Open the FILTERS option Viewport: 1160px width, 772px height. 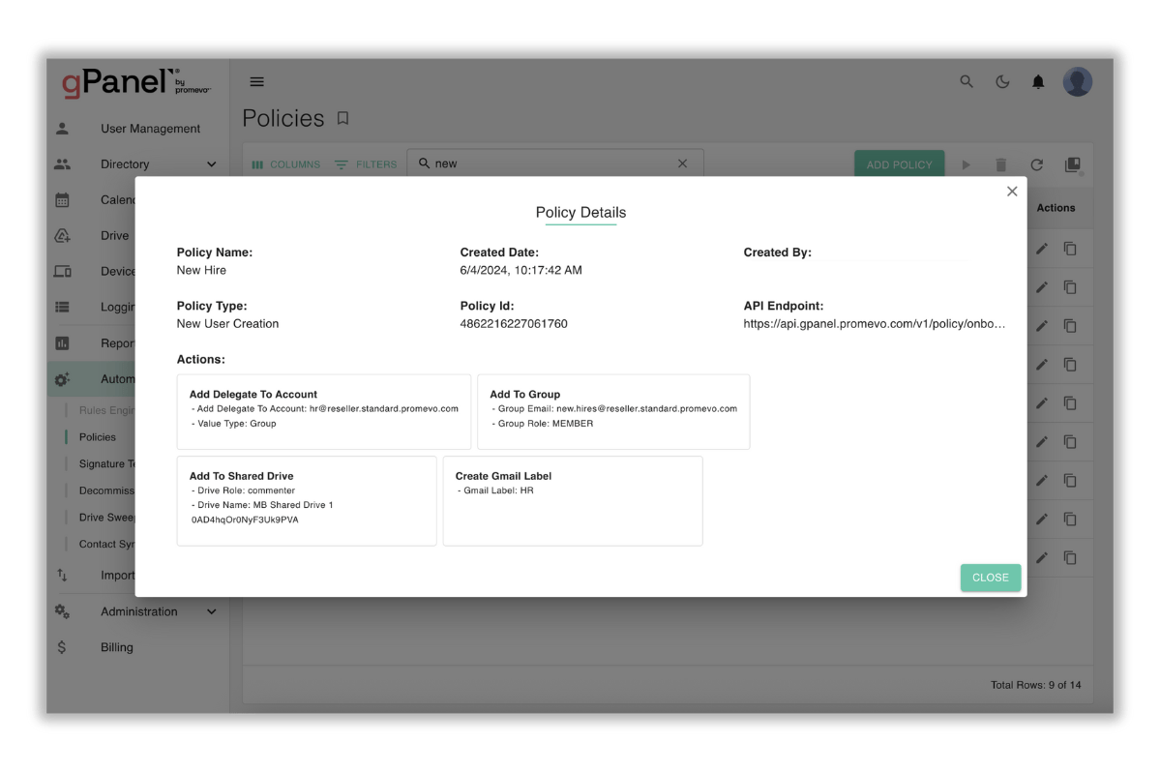click(366, 164)
